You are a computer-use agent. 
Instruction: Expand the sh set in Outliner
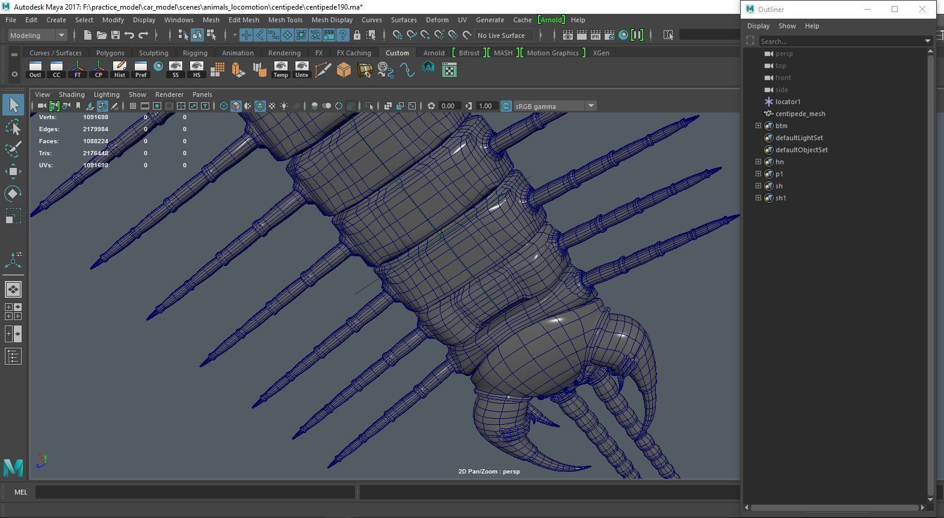point(758,186)
